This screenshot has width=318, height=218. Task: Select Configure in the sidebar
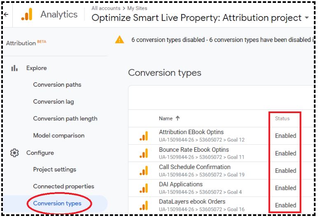coord(40,153)
